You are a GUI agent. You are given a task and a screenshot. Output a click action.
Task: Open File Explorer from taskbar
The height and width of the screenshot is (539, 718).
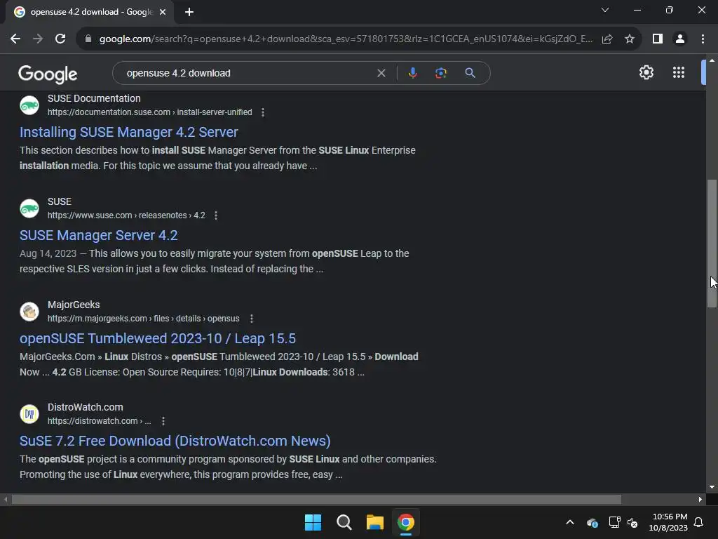pos(375,522)
